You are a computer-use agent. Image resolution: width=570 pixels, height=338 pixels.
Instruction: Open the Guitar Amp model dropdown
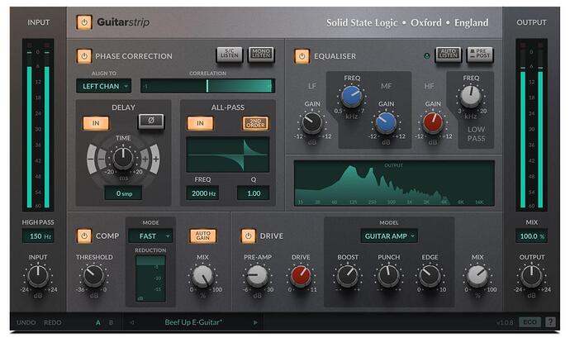[x=388, y=236]
